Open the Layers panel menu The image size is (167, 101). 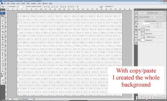pyautogui.click(x=165, y=22)
